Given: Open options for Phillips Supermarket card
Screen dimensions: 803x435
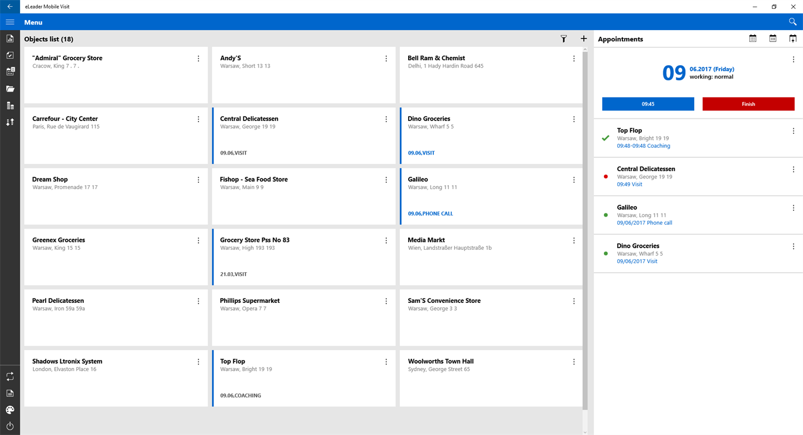Looking at the screenshot, I should (x=386, y=301).
